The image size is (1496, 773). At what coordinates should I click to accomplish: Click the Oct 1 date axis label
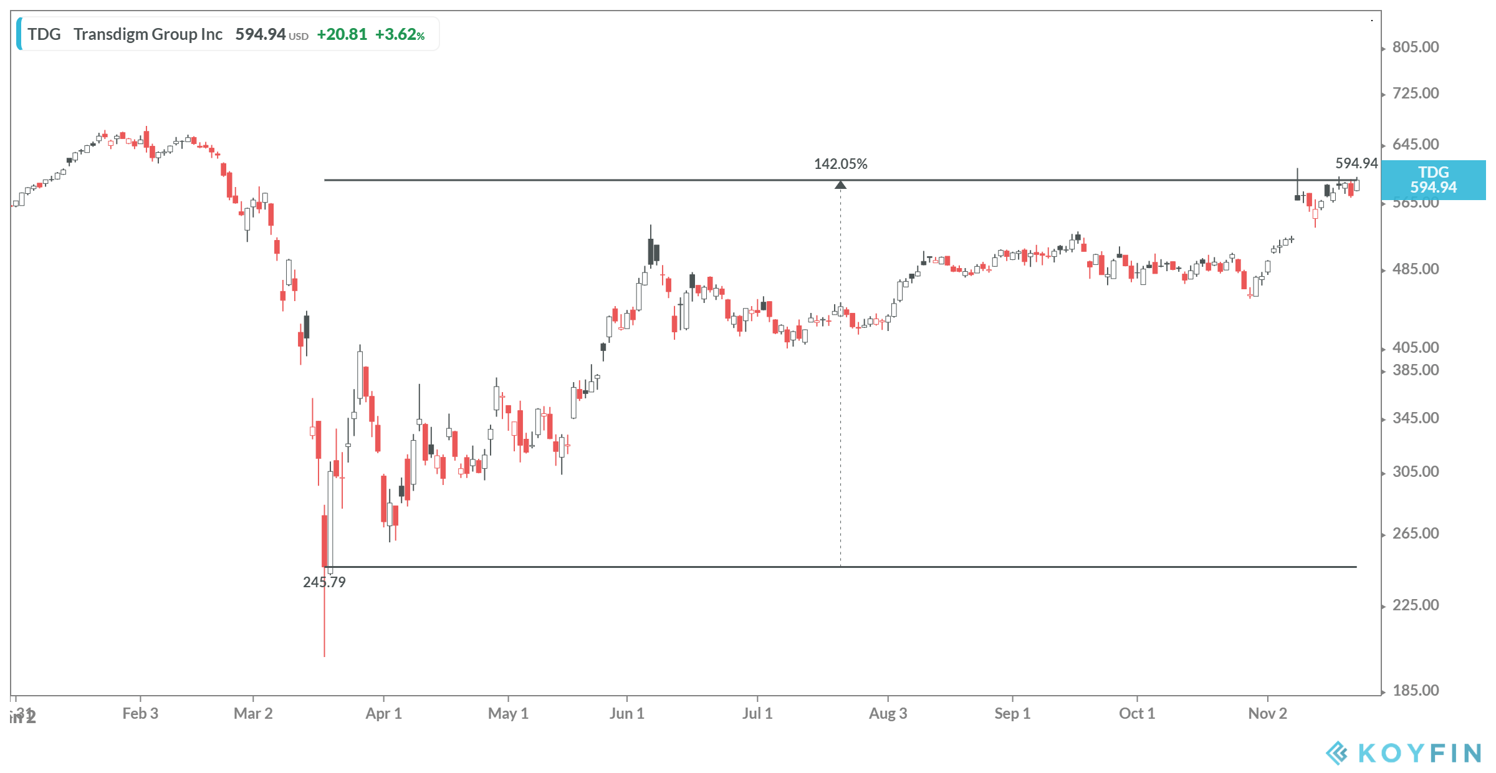pos(1137,714)
